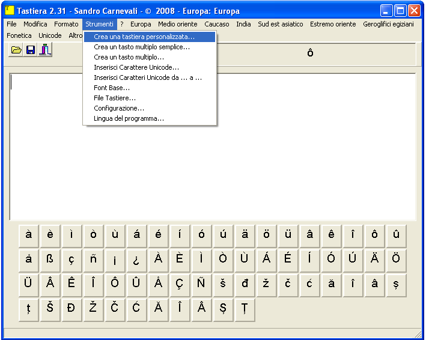The image size is (426, 340).
Task: Open the Geroglifici egiziani menu
Action: (x=388, y=24)
